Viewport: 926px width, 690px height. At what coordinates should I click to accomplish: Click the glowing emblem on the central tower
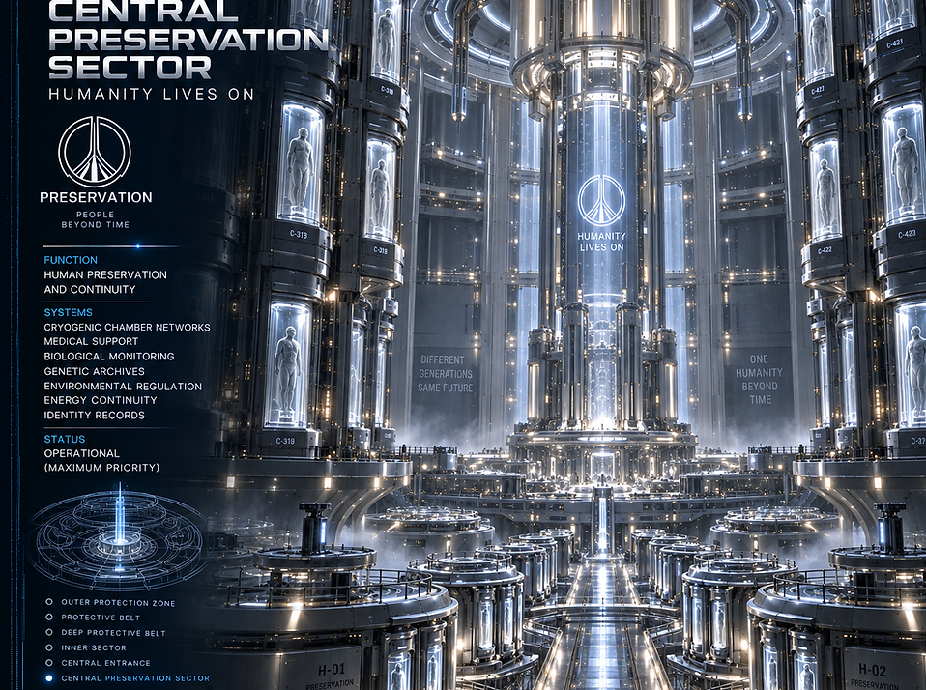click(x=601, y=200)
